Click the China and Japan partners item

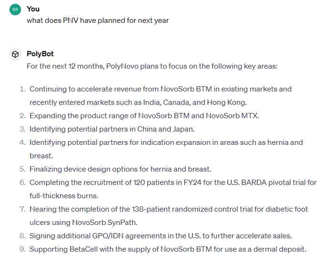click(112, 129)
